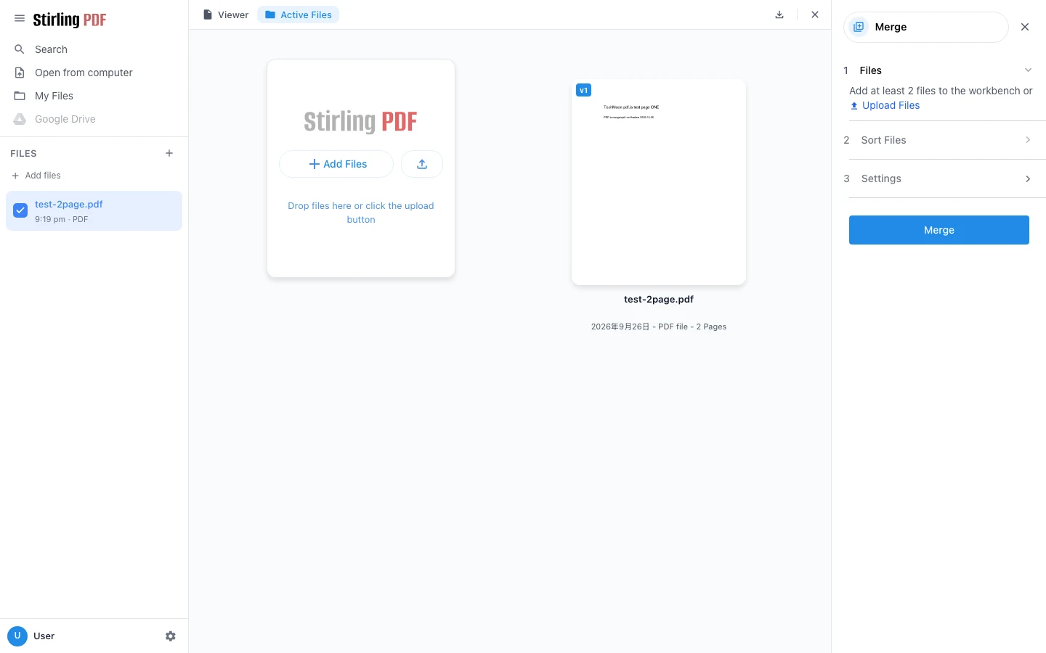Screen dimensions: 1046x653
Task: Open My Files
Action: (94, 96)
